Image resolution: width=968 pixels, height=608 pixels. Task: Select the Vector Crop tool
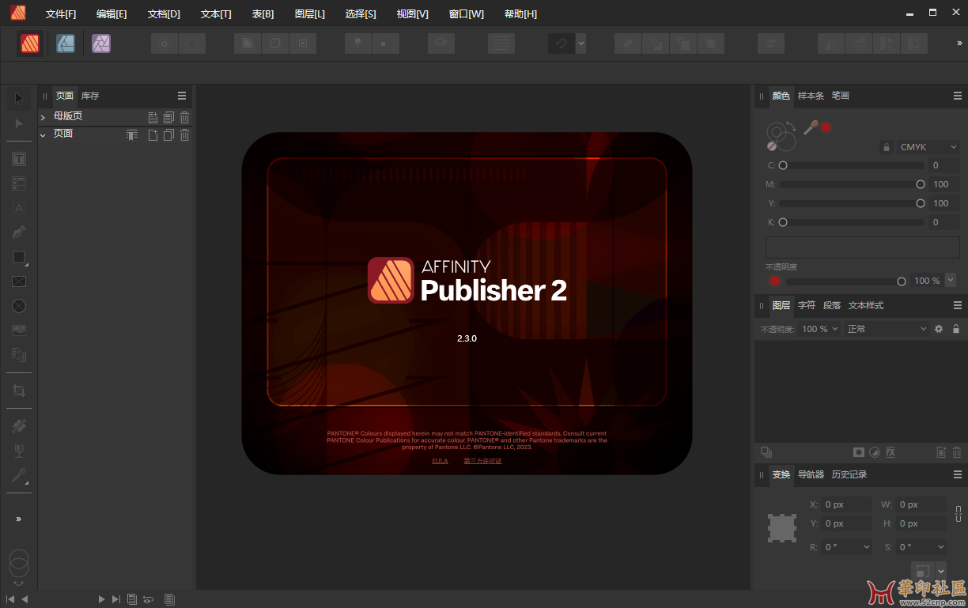coord(19,391)
